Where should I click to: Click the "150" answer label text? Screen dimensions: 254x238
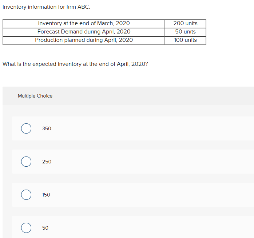pyautogui.click(x=46, y=195)
